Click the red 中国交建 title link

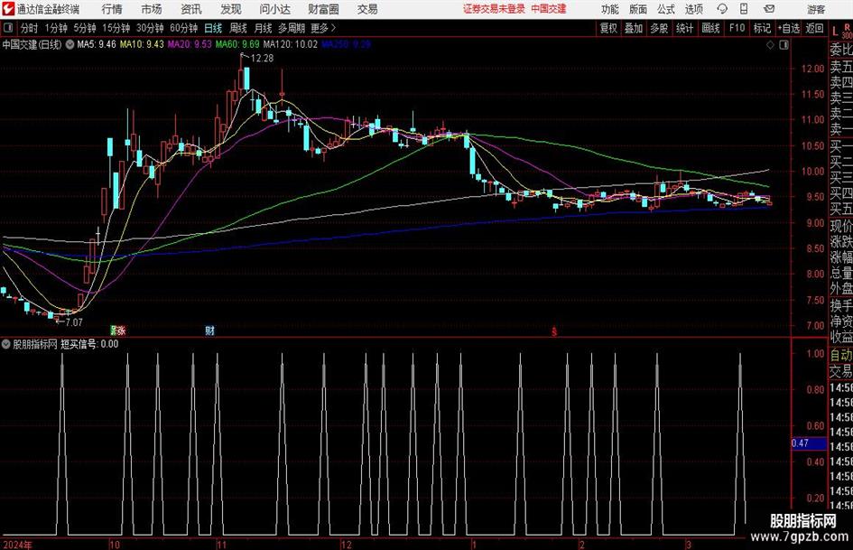pos(549,9)
